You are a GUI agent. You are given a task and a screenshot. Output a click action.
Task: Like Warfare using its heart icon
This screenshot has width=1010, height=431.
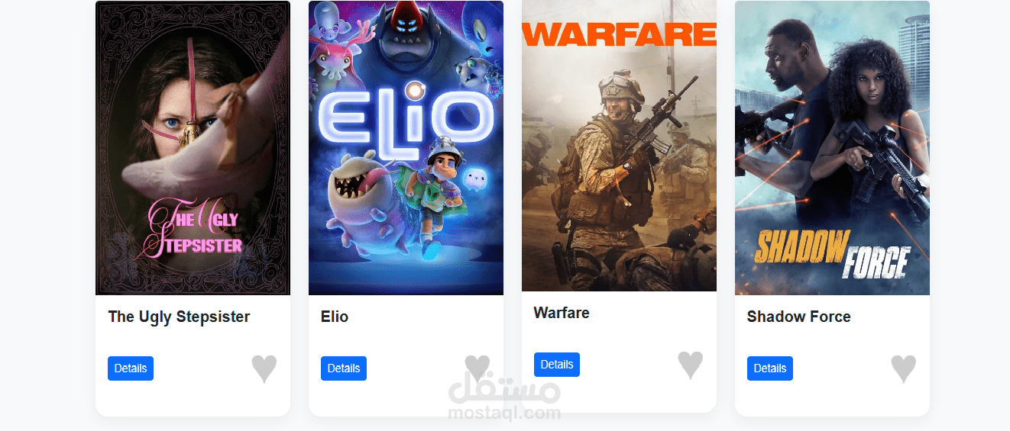coord(691,365)
